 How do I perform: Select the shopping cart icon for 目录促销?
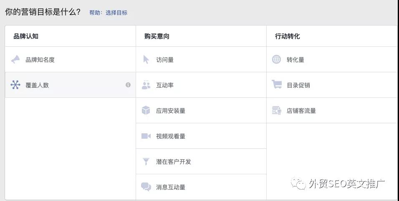277,84
